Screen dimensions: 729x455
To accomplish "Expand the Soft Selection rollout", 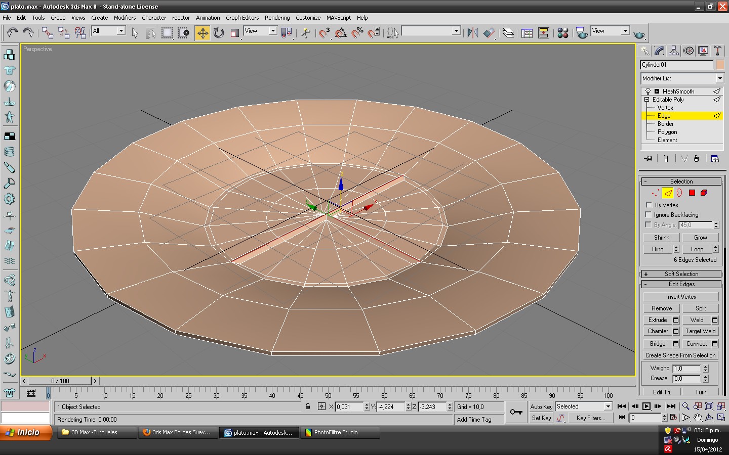I will pos(681,274).
